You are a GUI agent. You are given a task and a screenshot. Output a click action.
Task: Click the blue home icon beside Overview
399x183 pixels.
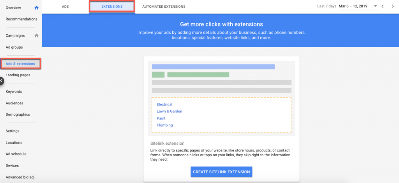[36, 8]
